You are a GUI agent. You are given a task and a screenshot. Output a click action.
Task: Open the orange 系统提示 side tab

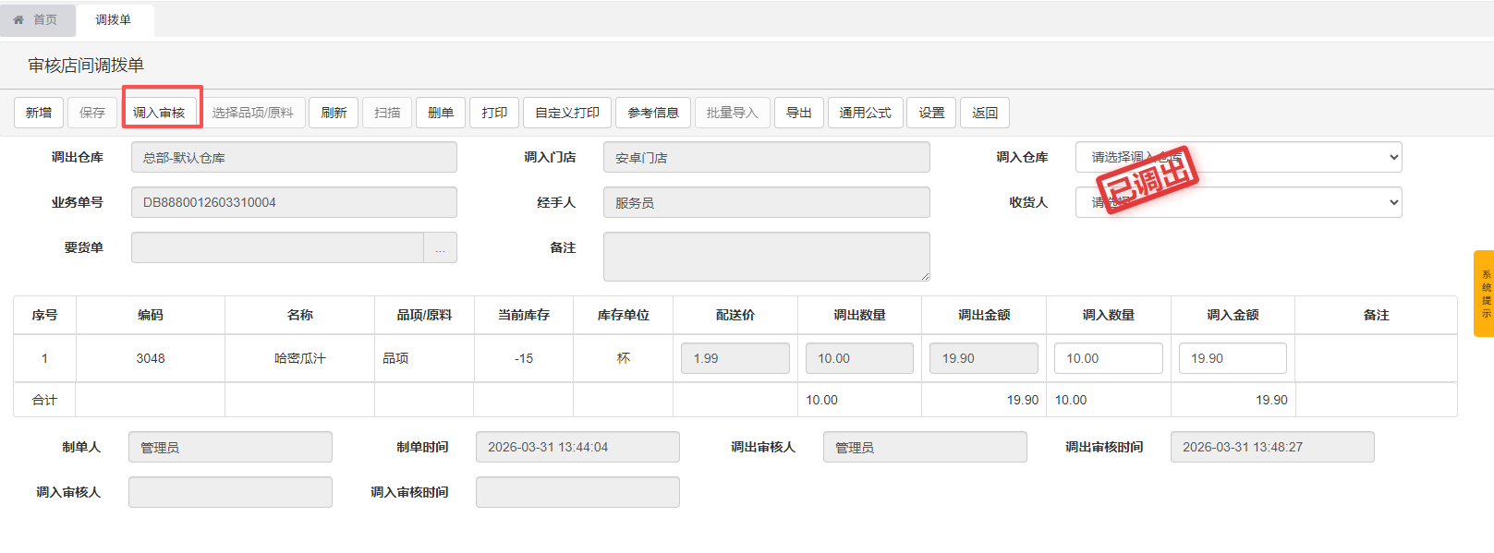pos(1484,294)
